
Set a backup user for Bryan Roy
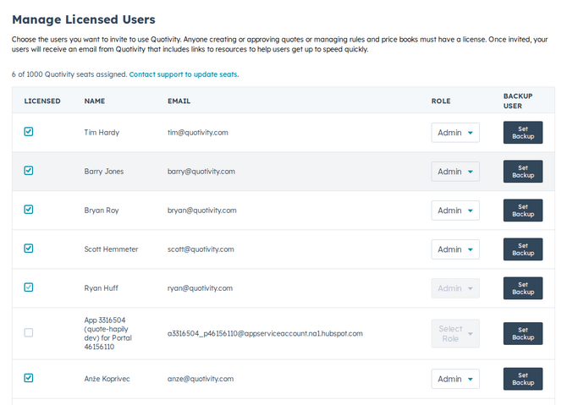point(523,211)
